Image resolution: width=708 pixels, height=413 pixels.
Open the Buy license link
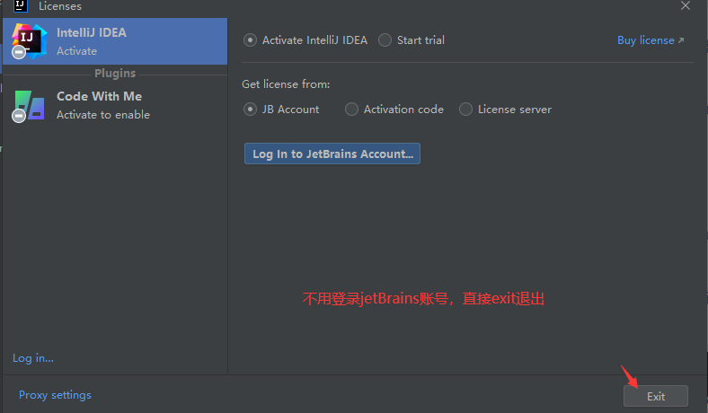click(645, 40)
